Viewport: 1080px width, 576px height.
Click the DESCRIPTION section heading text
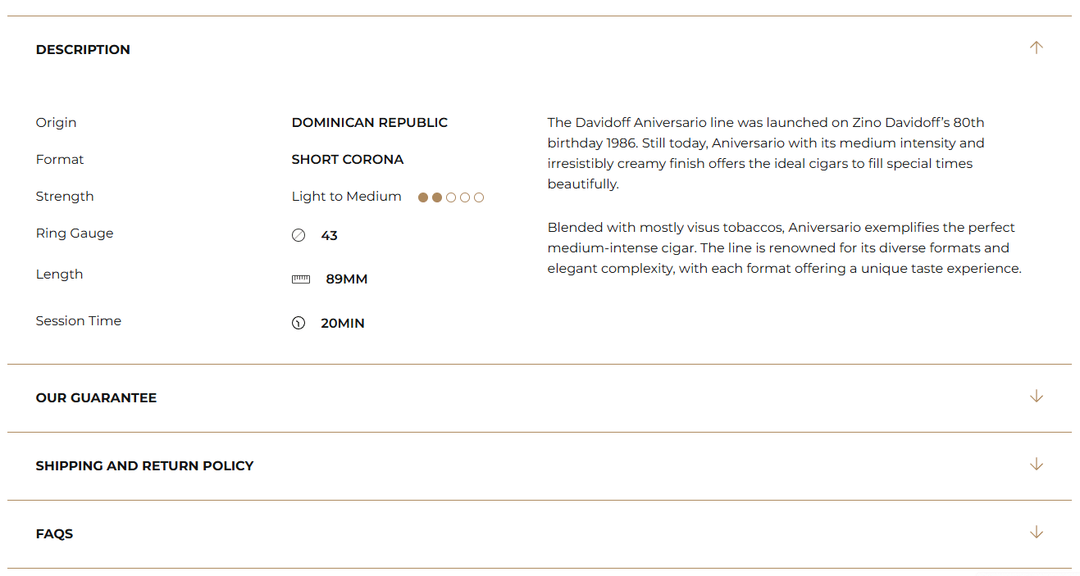83,50
